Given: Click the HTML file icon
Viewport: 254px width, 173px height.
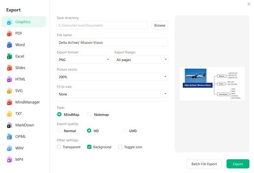Looking at the screenshot, I should pyautogui.click(x=9, y=79).
